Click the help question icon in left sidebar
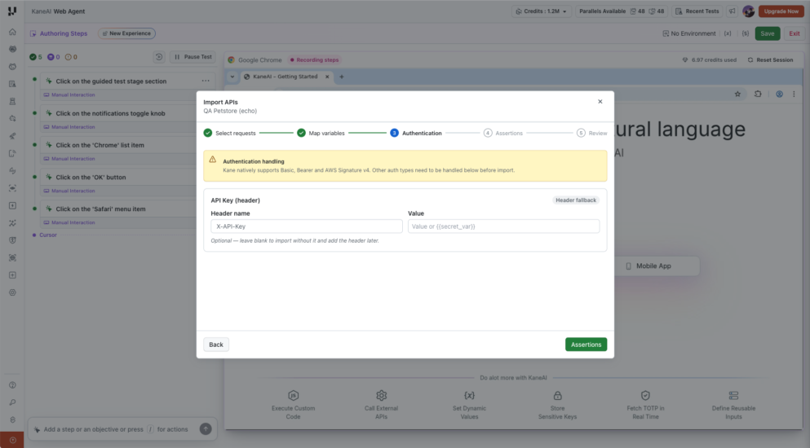Viewport: 810px width, 448px height. (12, 385)
